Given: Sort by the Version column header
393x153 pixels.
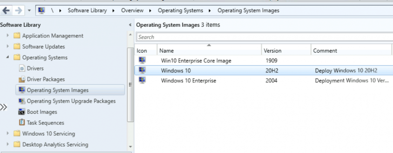Looking at the screenshot, I should (x=286, y=51).
